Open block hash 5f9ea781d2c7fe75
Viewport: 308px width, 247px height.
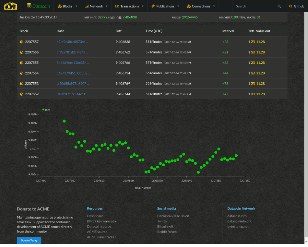(72, 52)
